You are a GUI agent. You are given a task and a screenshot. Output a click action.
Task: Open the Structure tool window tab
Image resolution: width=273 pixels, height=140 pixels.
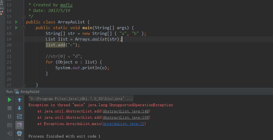[x=2, y=6]
